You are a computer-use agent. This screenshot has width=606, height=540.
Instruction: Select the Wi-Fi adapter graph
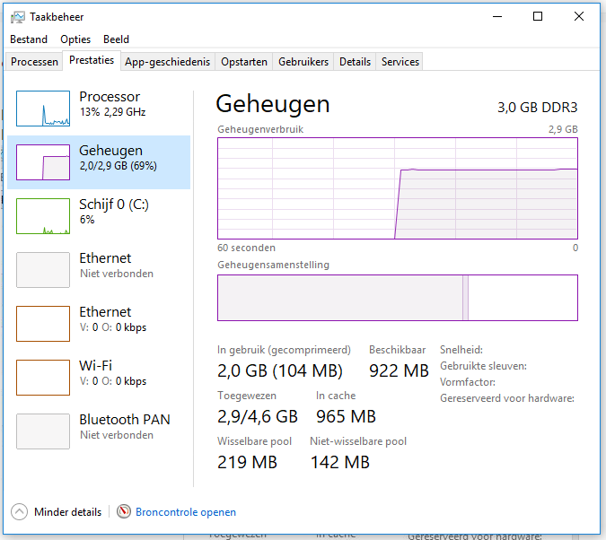tap(42, 377)
